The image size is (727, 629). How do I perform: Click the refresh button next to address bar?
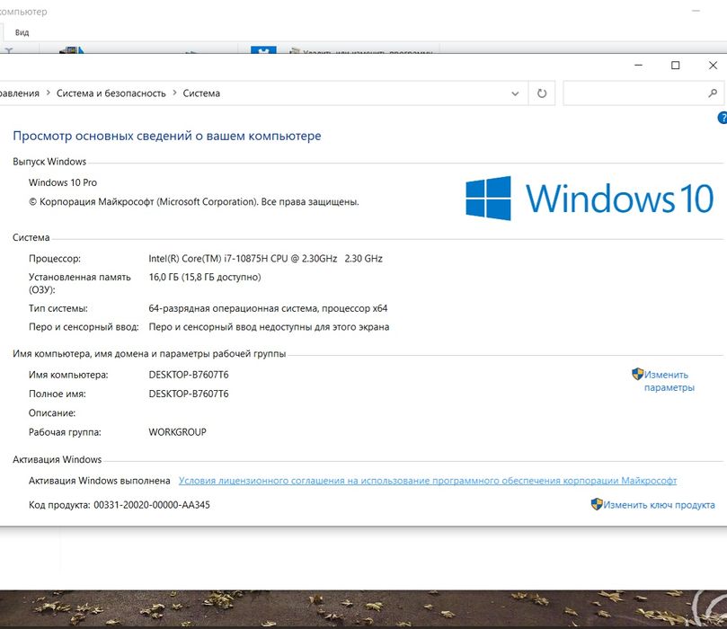tap(542, 93)
